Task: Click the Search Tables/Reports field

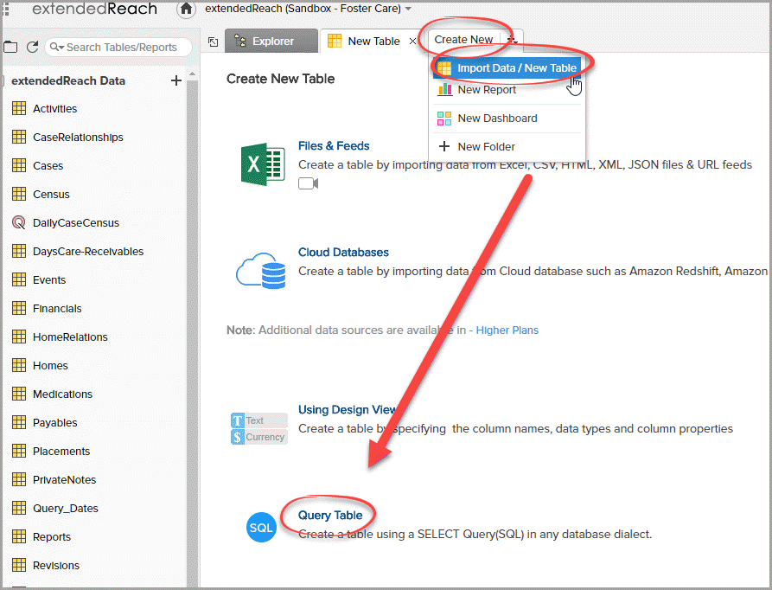Action: tap(118, 47)
